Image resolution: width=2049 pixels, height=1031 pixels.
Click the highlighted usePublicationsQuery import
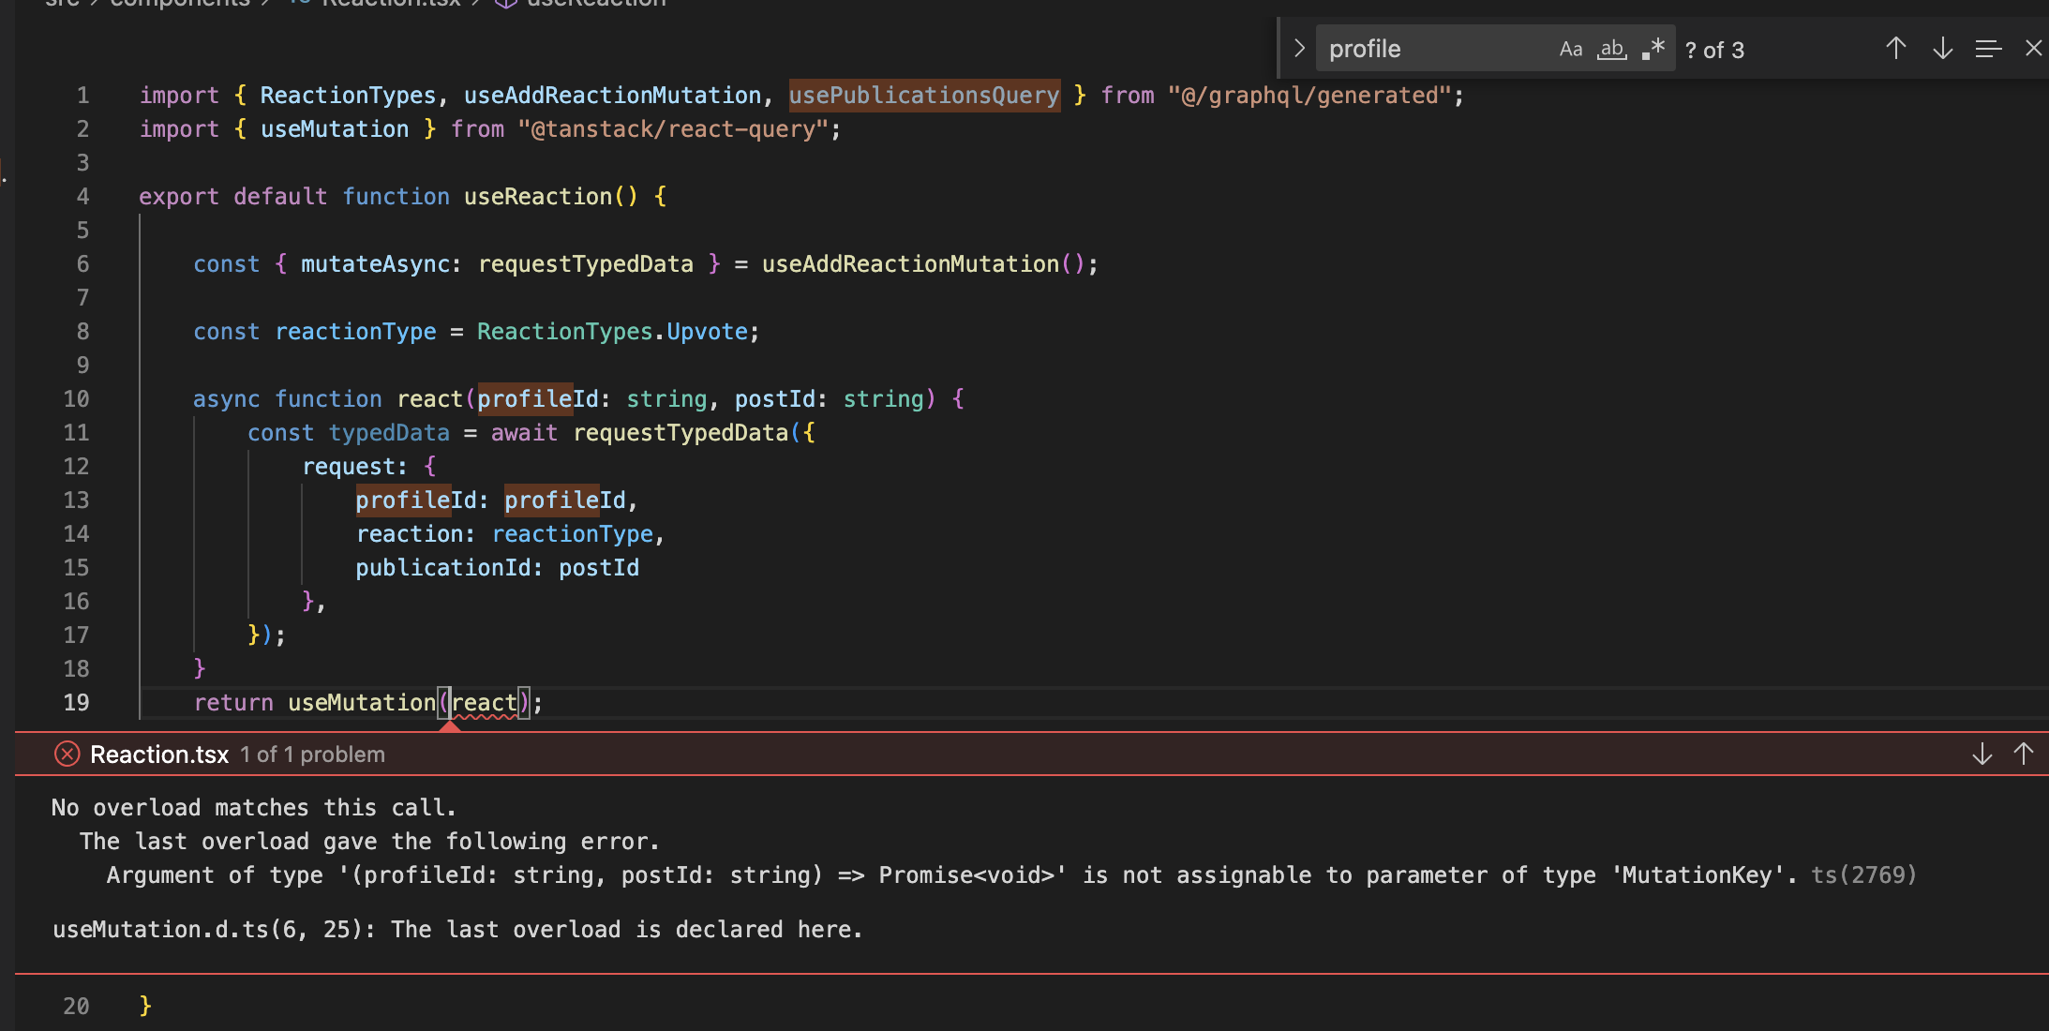(x=924, y=96)
